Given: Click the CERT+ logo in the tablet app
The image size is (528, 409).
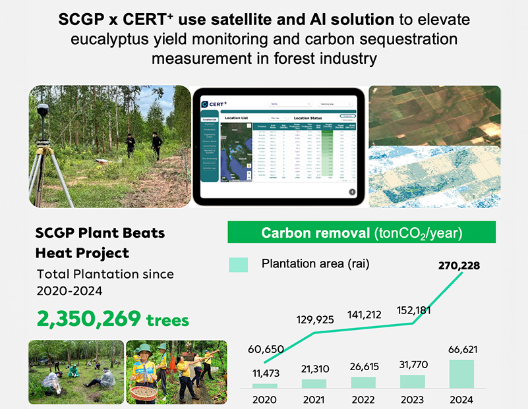Looking at the screenshot, I should 213,103.
